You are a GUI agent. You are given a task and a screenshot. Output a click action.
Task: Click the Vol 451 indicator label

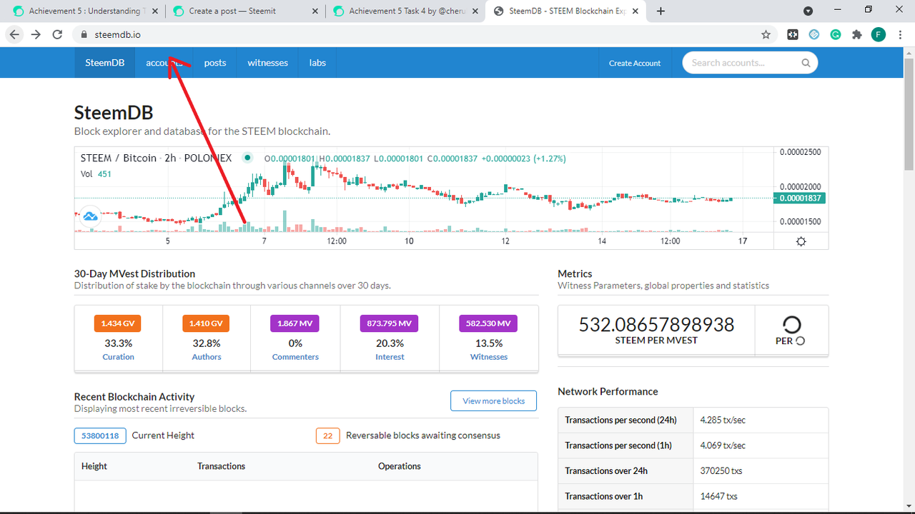[96, 173]
